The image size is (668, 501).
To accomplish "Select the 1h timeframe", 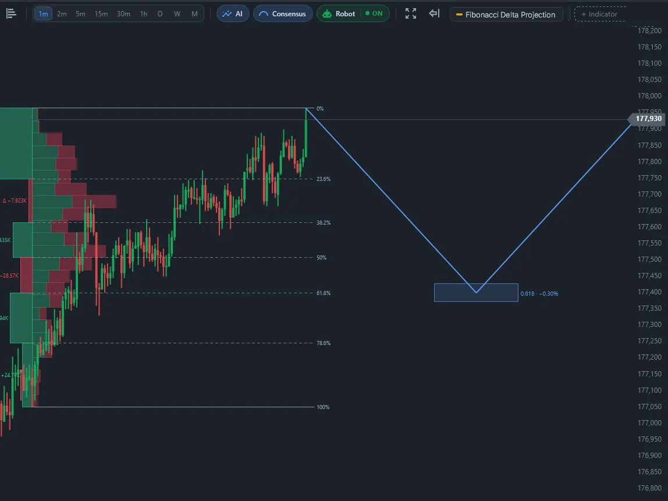I will click(144, 13).
